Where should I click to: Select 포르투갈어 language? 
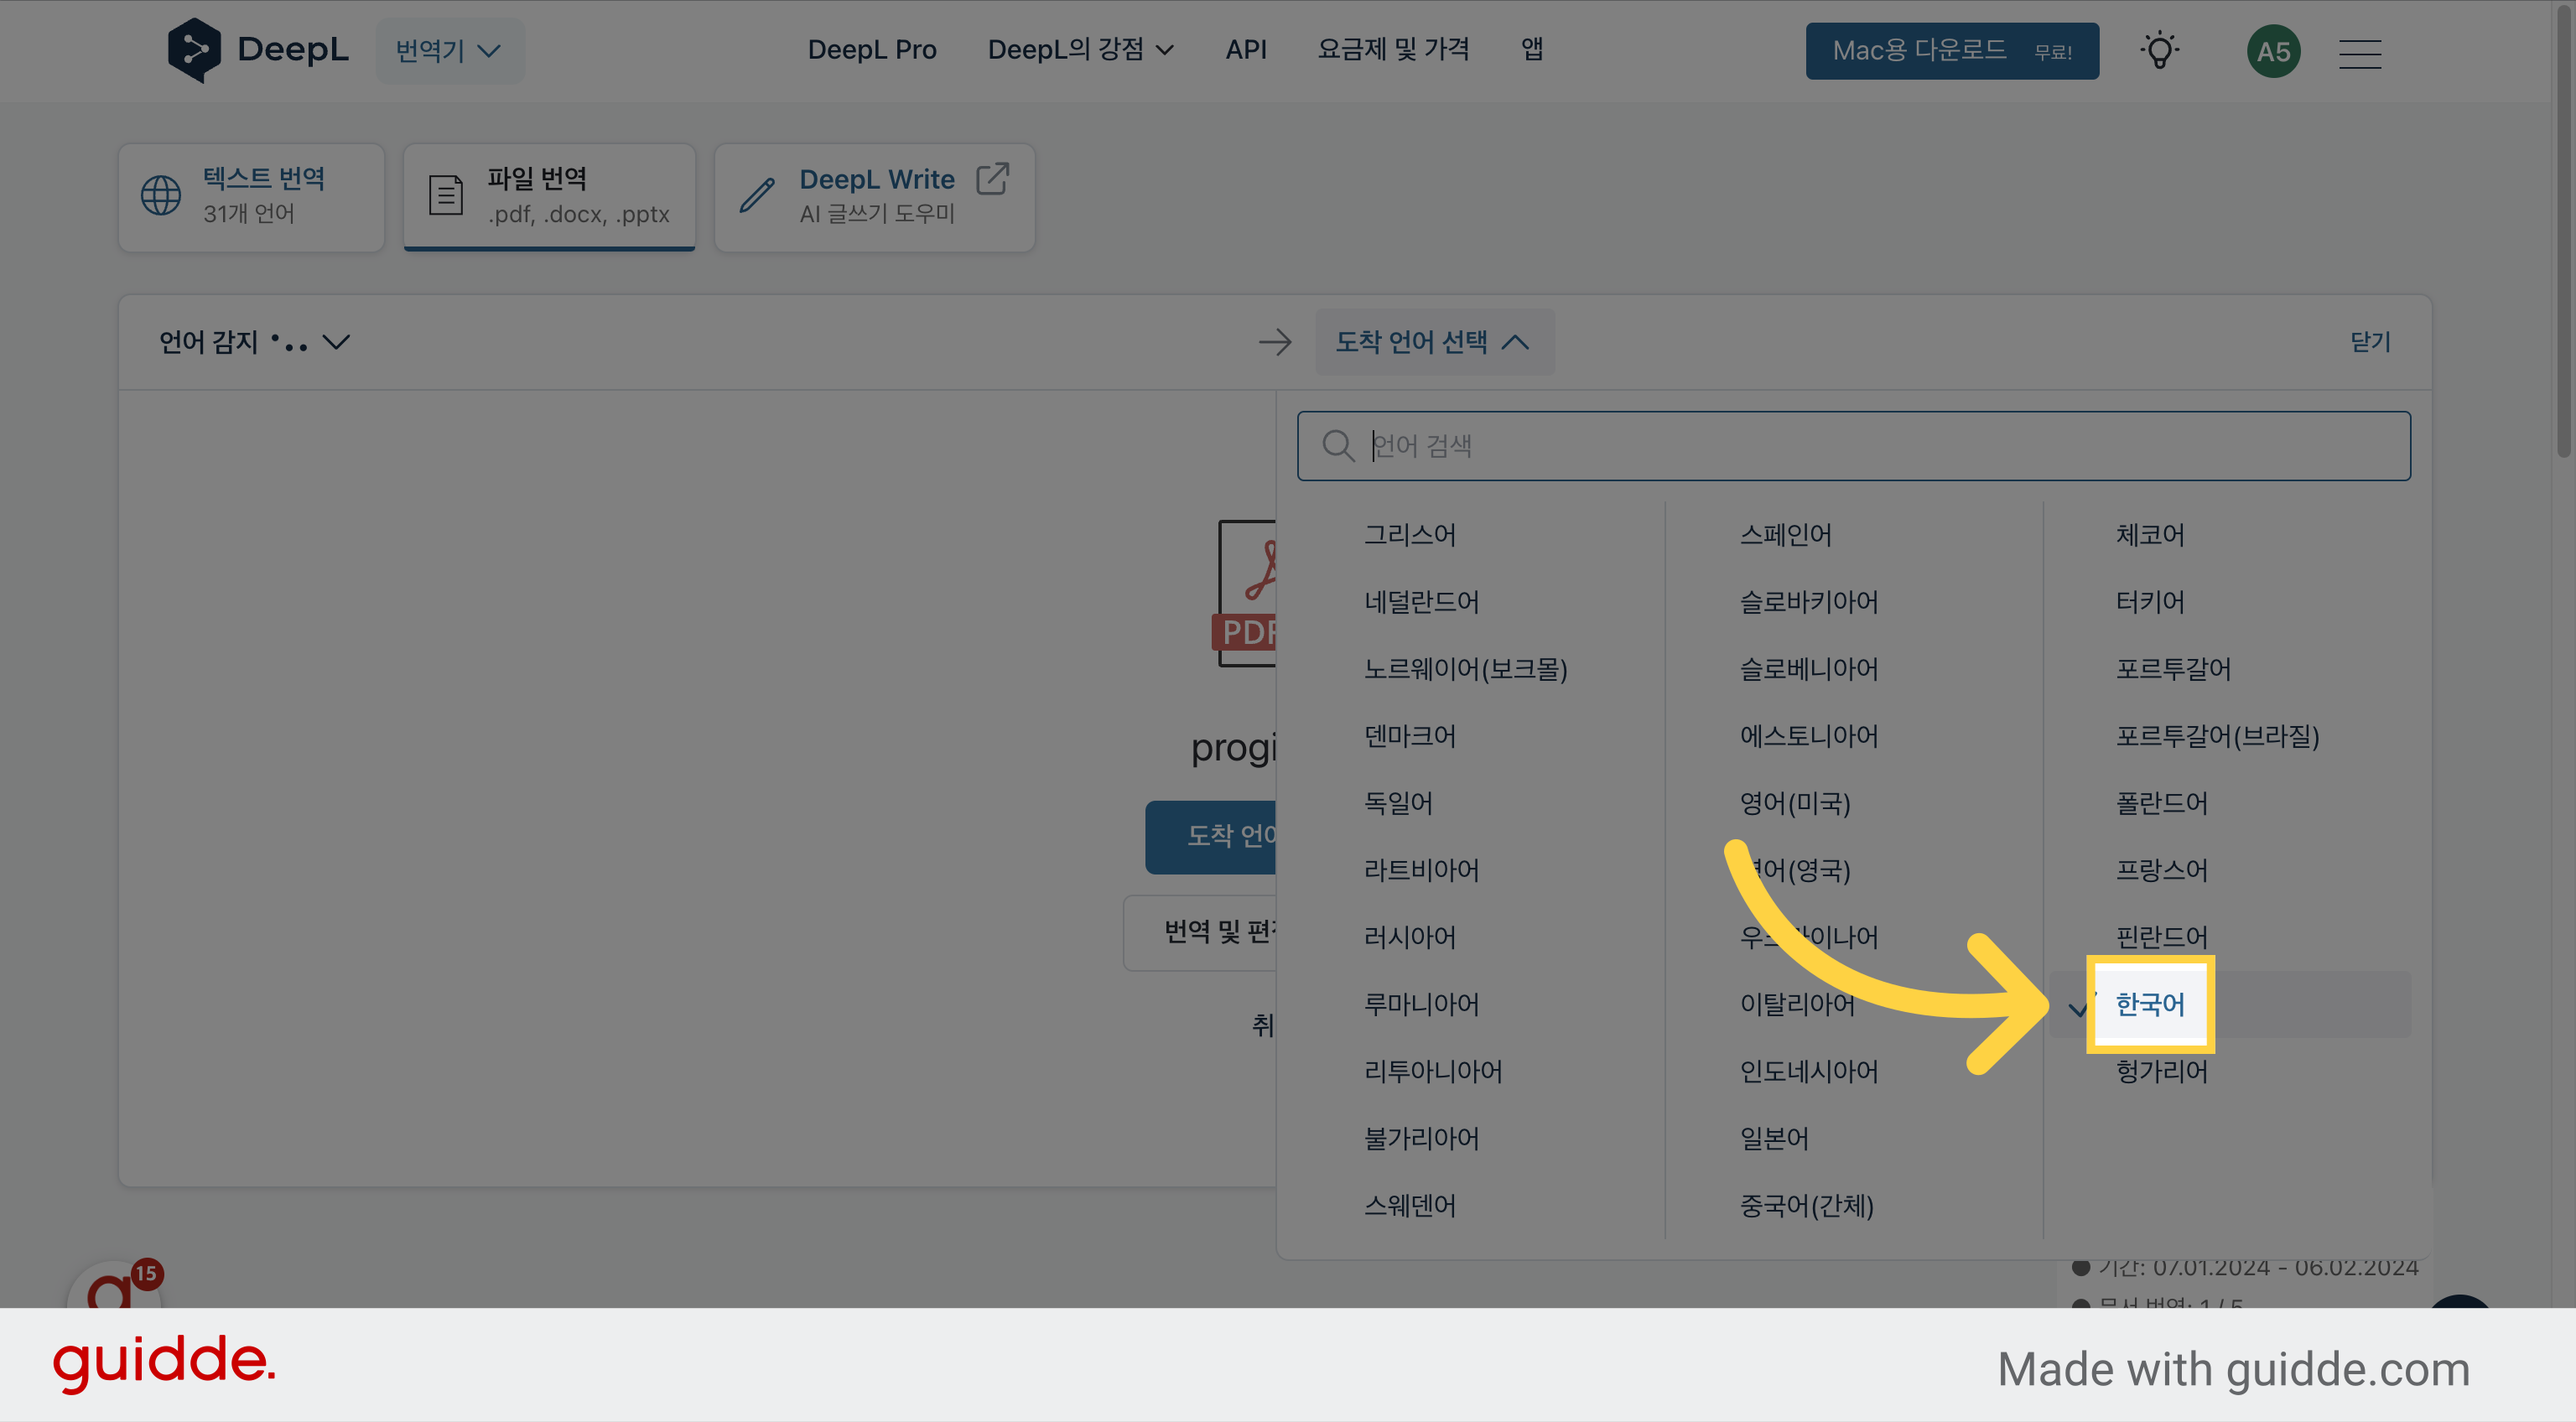(x=2173, y=669)
